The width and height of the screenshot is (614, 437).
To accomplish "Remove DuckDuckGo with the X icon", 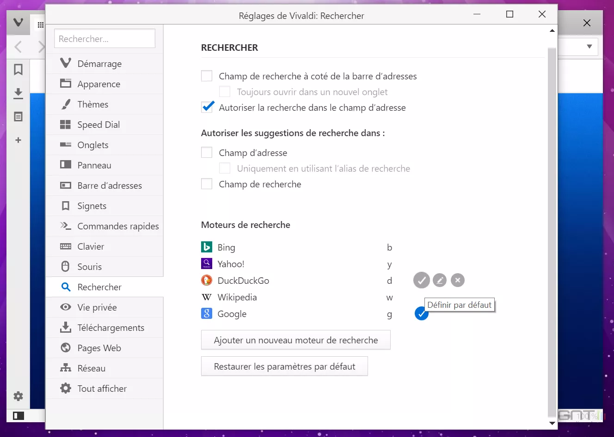I will point(458,280).
